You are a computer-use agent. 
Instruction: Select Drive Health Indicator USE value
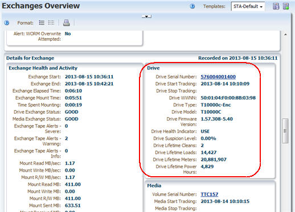tap(205, 131)
